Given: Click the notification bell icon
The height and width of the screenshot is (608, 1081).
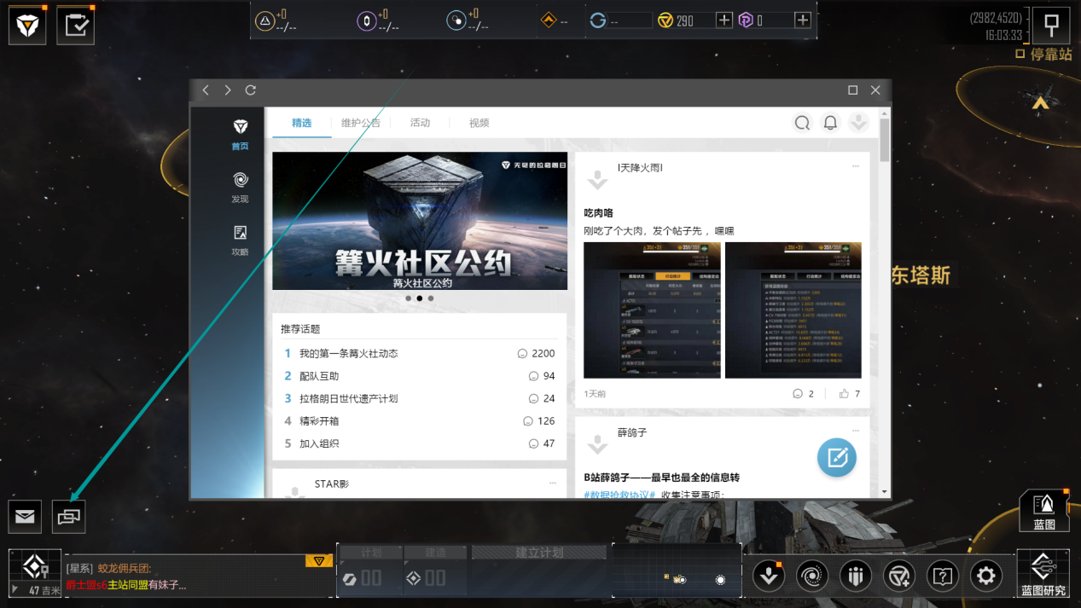Looking at the screenshot, I should (x=830, y=123).
